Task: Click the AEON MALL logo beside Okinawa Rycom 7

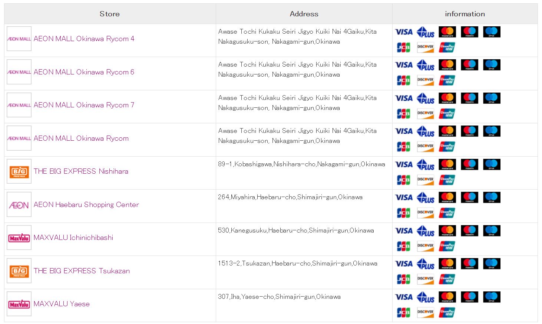Action: (x=19, y=105)
